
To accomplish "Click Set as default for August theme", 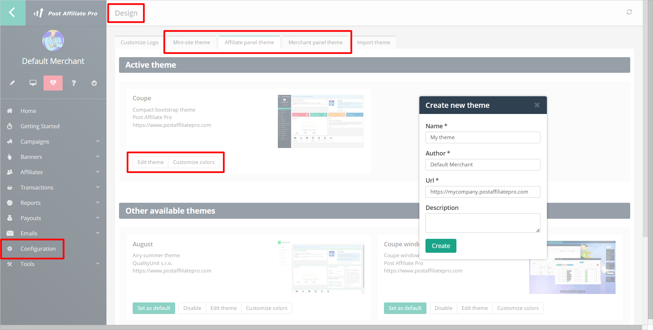I will (x=154, y=308).
